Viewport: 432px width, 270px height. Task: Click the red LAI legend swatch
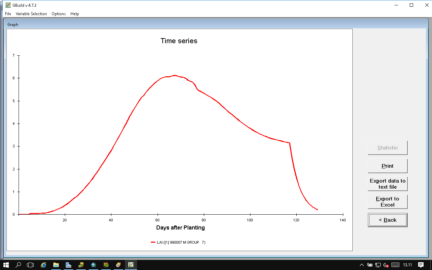153,242
